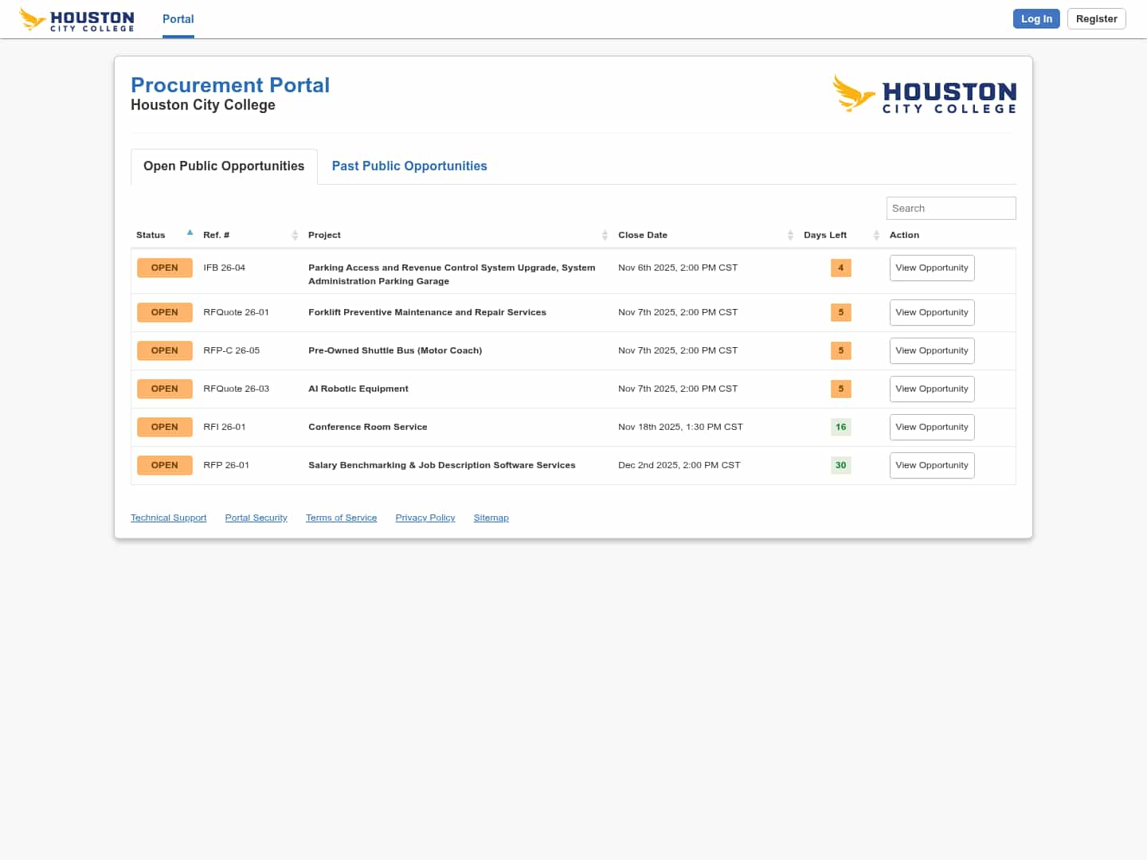The height and width of the screenshot is (860, 1147).
Task: Click OPEN status badge for IFB 26-04
Action: tap(165, 268)
